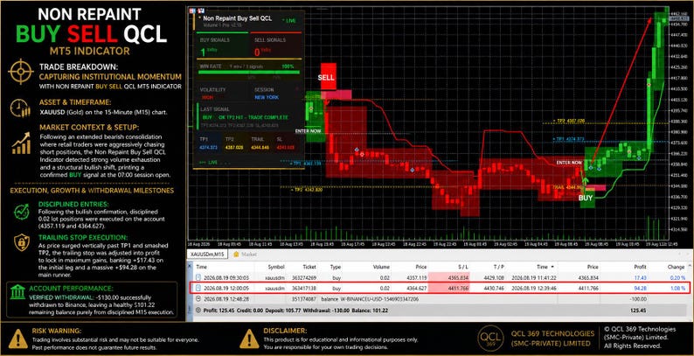This screenshot has height=356, width=694.
Task: Click the Market tab house icon
Action: [236, 255]
